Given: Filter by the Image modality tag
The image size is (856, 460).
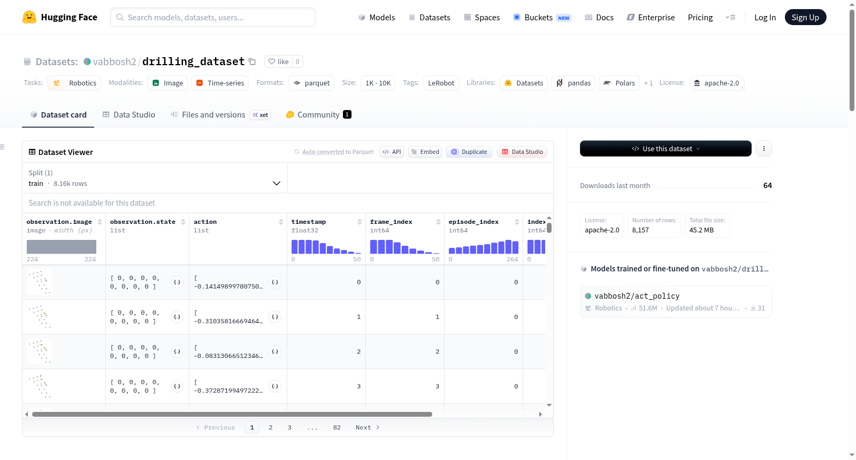Looking at the screenshot, I should (x=167, y=83).
